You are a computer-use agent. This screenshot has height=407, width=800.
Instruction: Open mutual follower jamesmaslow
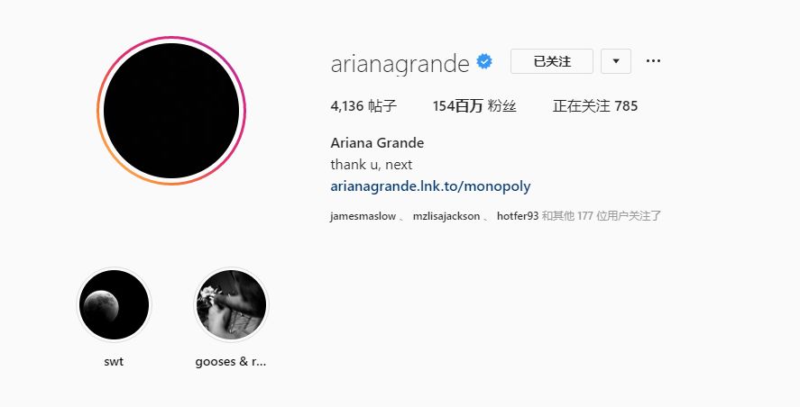tap(363, 216)
